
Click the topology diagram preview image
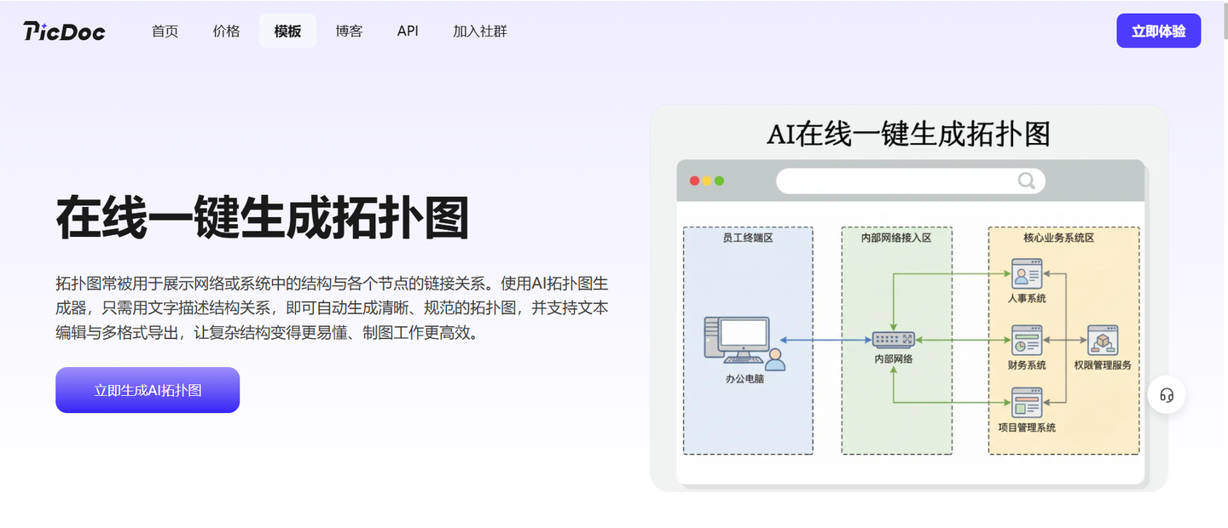tap(909, 298)
